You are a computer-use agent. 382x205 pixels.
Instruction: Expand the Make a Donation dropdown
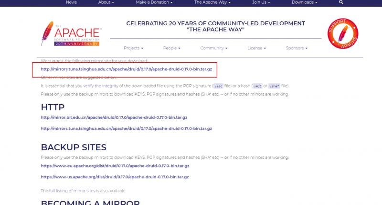point(154,2)
